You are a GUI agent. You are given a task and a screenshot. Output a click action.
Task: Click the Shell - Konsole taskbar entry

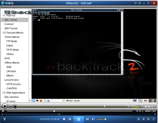73,101
